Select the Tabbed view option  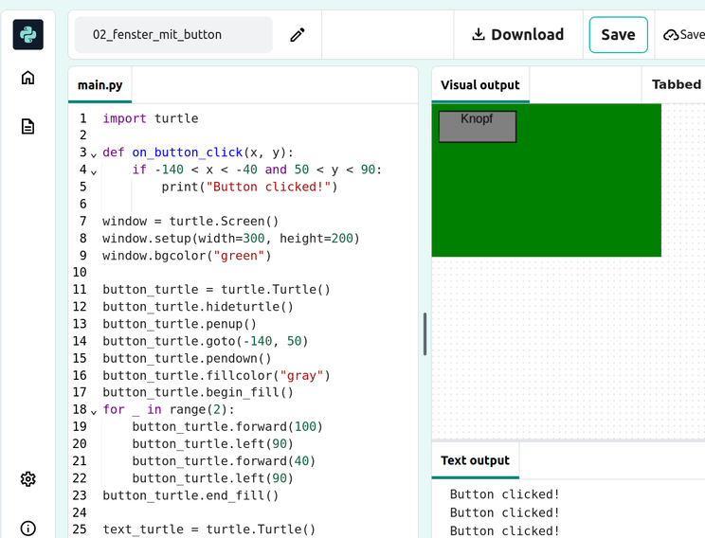[677, 84]
